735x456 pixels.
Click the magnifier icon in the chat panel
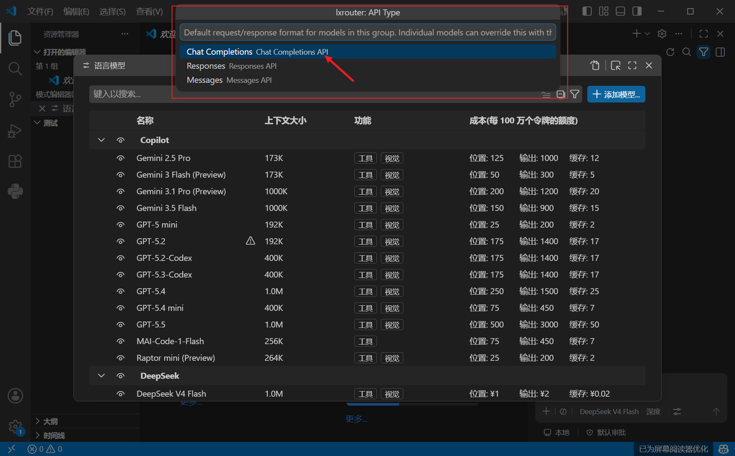coord(686,52)
